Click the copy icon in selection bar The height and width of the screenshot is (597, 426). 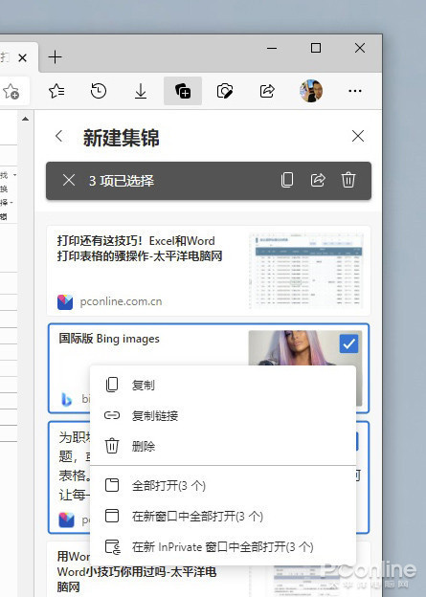287,180
